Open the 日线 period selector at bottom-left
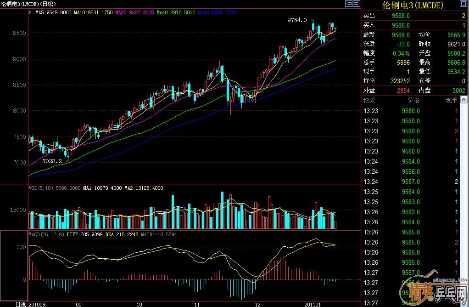This screenshot has width=469, height=307. click(x=21, y=304)
